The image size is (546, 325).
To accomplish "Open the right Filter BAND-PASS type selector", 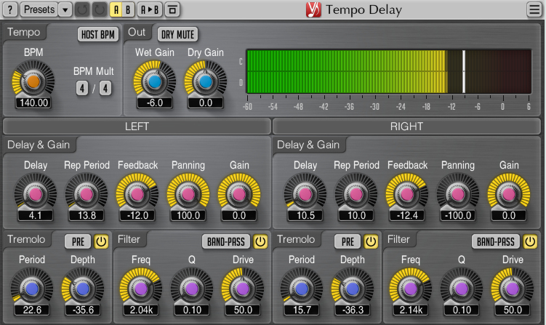I will [496, 241].
